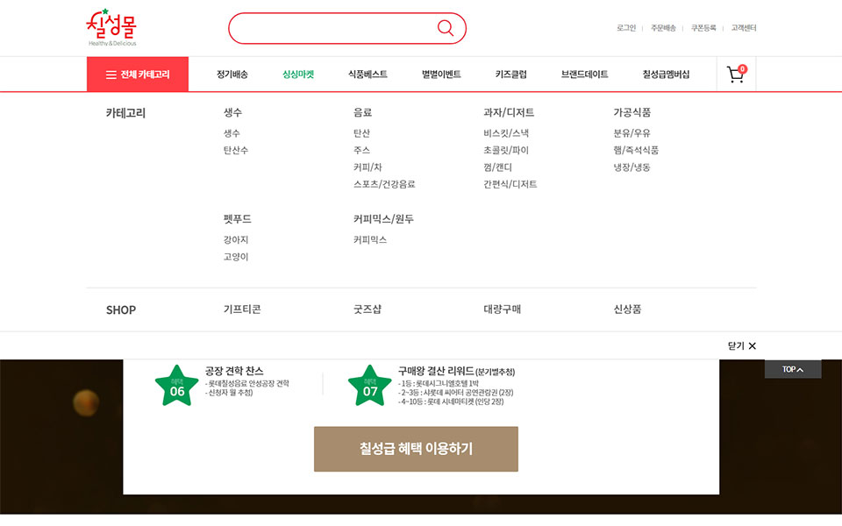Click the green star 07 badge
This screenshot has width=842, height=526.
tap(370, 385)
